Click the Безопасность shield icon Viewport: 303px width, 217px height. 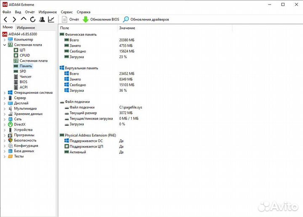[10, 140]
